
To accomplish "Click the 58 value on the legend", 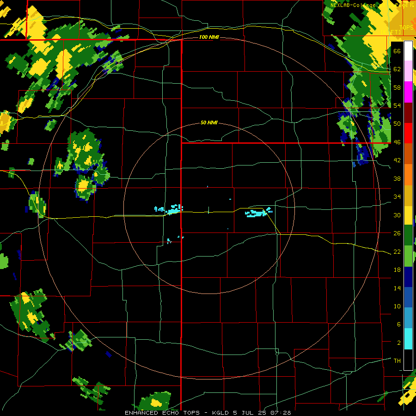I will pos(397,87).
